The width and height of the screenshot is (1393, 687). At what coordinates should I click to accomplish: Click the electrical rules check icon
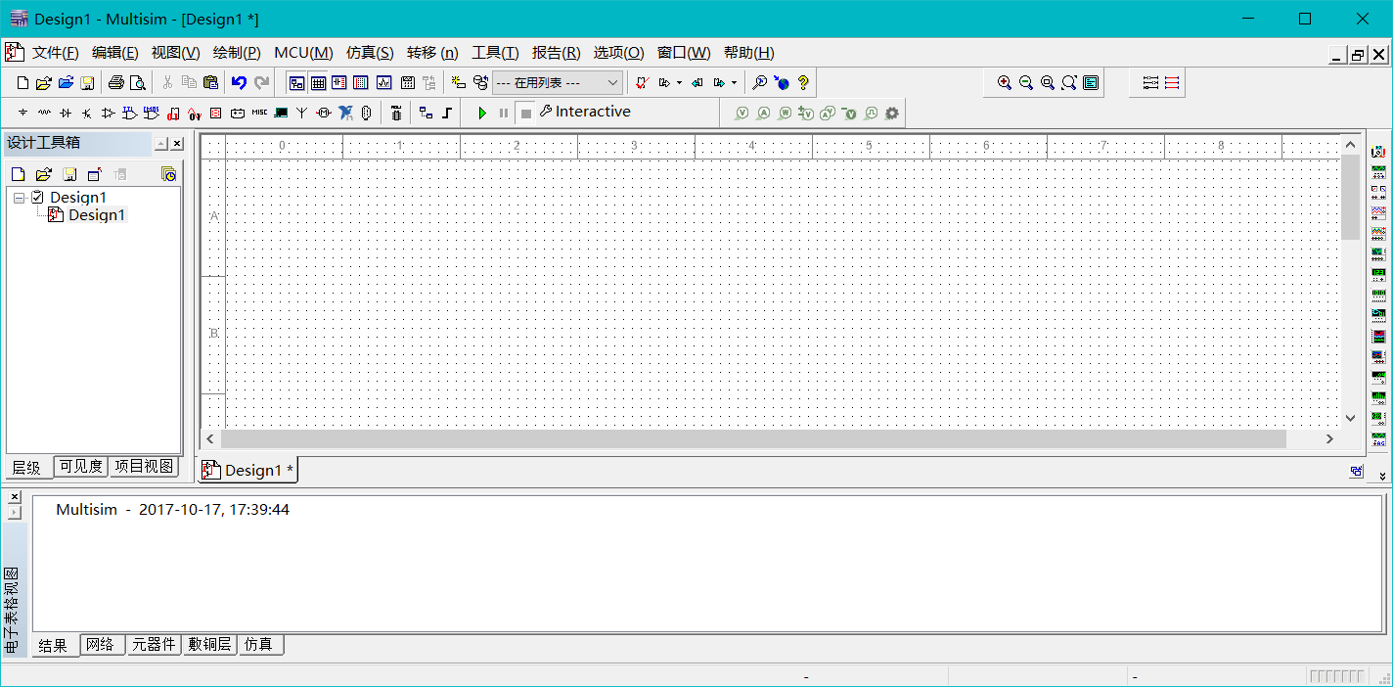click(642, 83)
